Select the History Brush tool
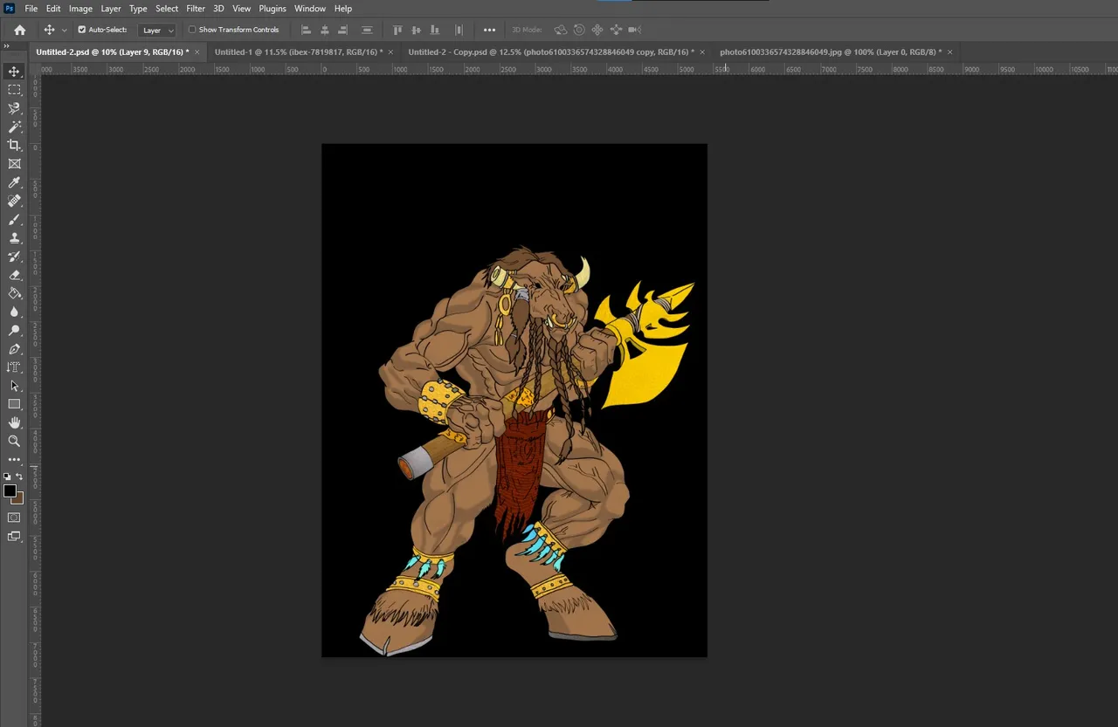The height and width of the screenshot is (727, 1118). pyautogui.click(x=14, y=257)
